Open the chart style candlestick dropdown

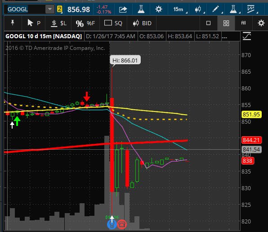tap(199, 9)
